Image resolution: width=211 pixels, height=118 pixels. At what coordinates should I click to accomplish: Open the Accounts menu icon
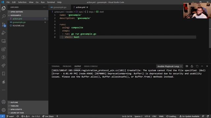[4, 102]
